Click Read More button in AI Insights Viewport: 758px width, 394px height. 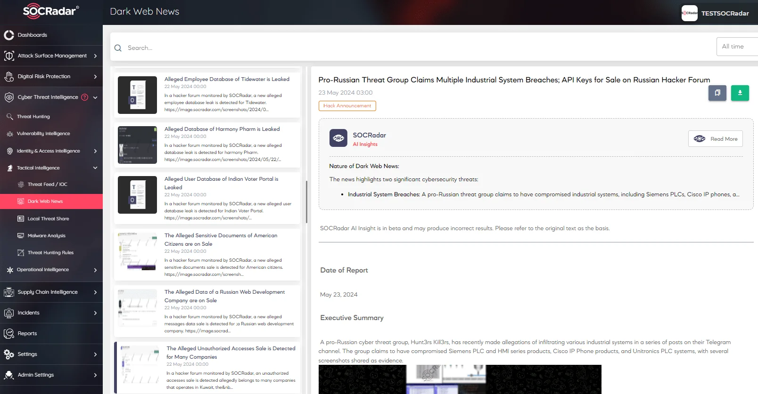[x=716, y=139]
